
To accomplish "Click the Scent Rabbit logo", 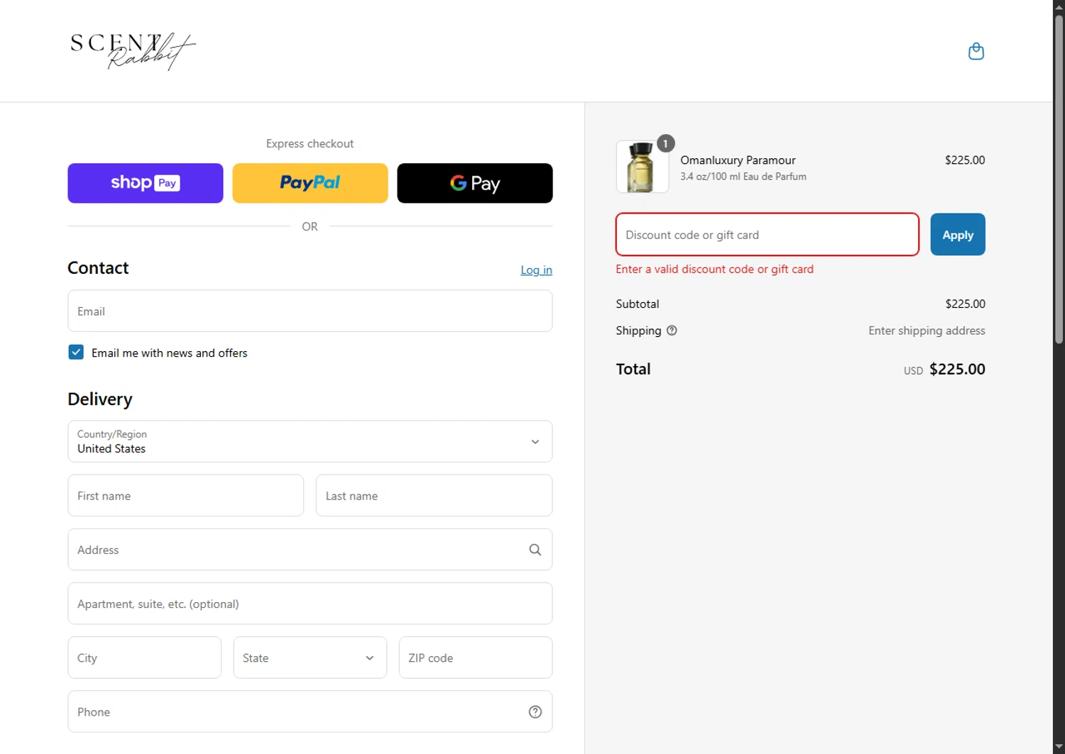I will coord(133,51).
